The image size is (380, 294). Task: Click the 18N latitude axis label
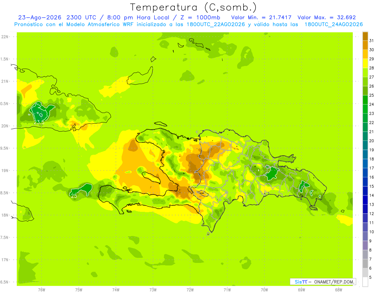[5, 215]
